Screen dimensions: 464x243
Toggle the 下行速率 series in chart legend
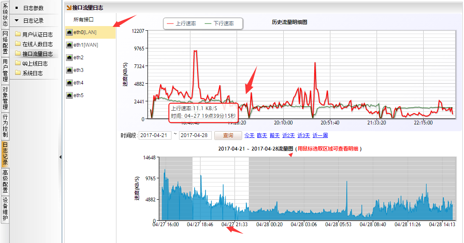coord(219,24)
